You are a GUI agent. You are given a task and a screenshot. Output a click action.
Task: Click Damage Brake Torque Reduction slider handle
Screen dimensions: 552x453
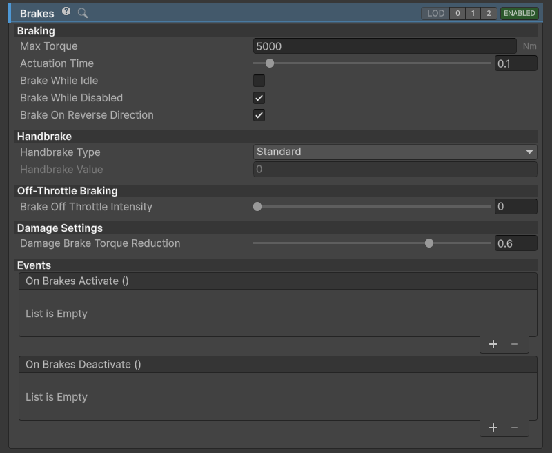pos(428,243)
